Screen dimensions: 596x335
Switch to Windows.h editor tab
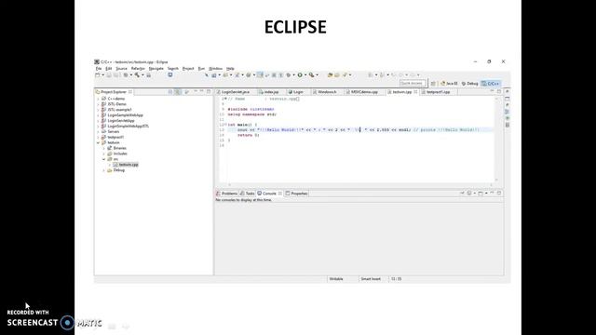coord(327,92)
